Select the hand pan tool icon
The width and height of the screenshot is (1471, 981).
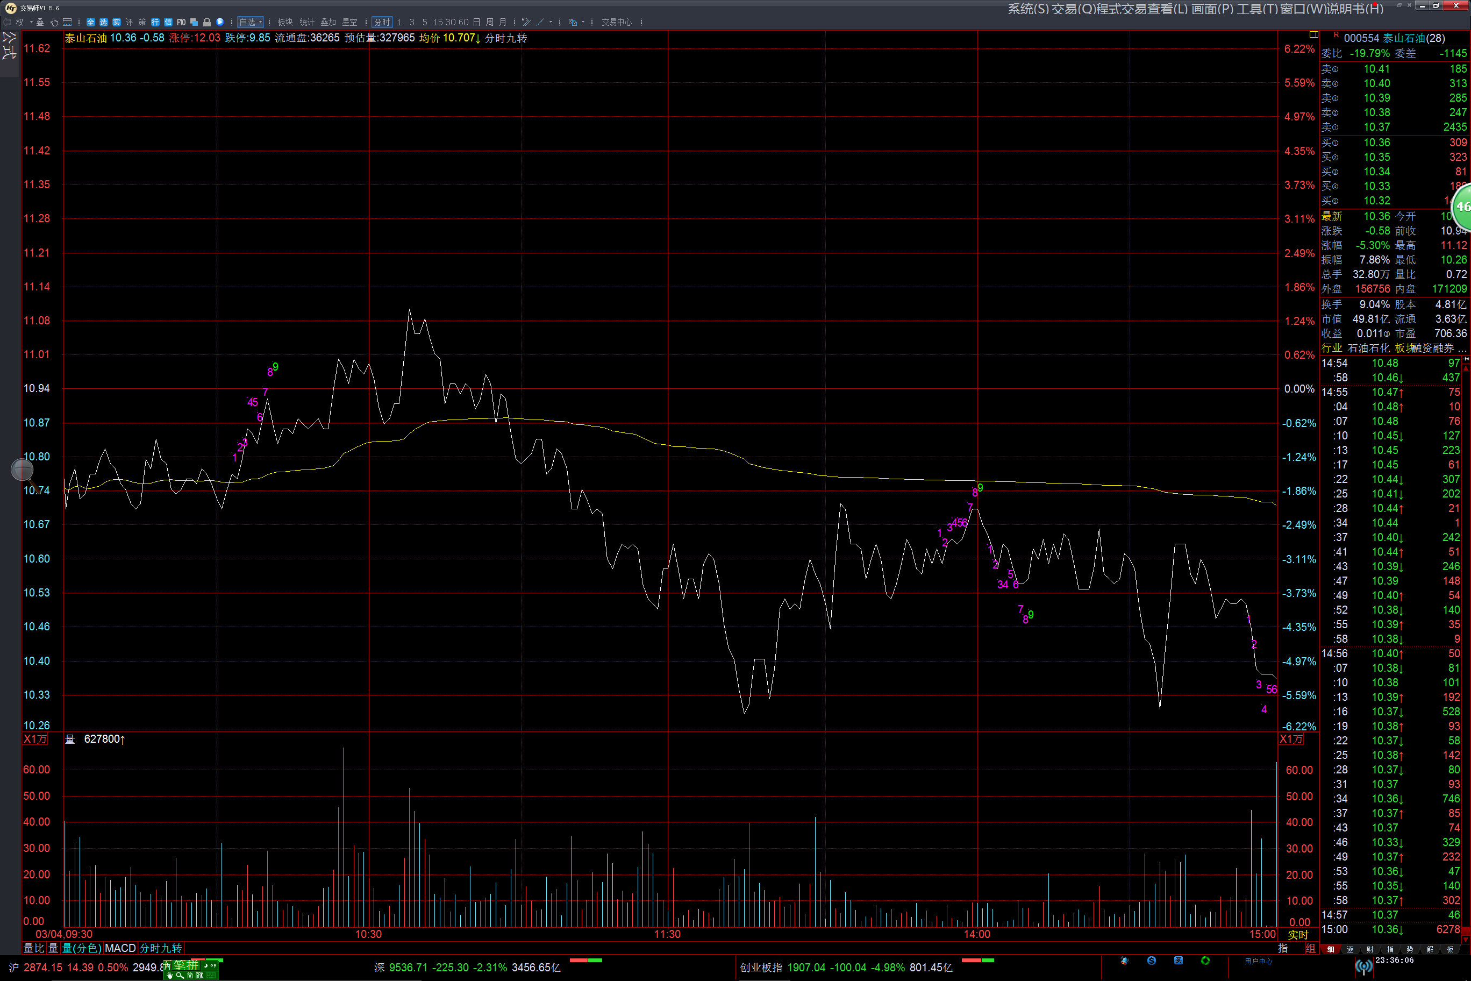[54, 22]
